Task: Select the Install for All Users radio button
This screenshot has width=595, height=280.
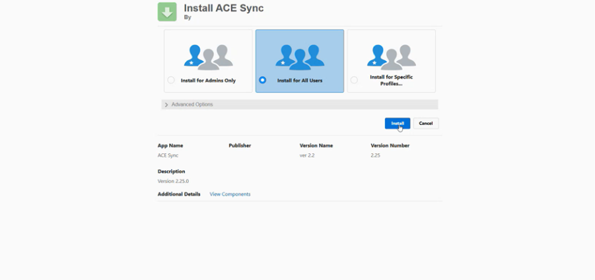Action: [x=263, y=81]
